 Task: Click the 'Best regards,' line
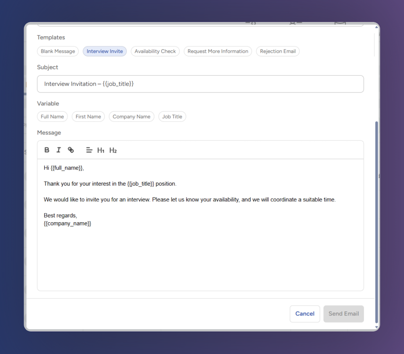pos(60,216)
